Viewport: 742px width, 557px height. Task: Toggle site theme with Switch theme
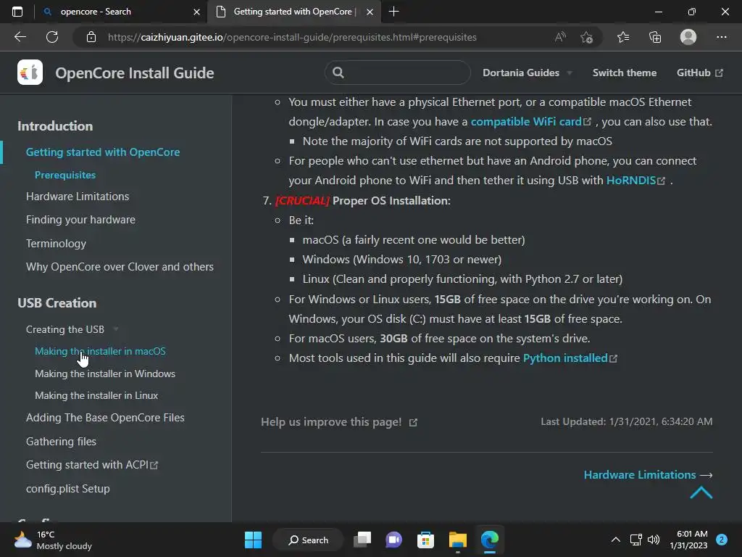[624, 73]
